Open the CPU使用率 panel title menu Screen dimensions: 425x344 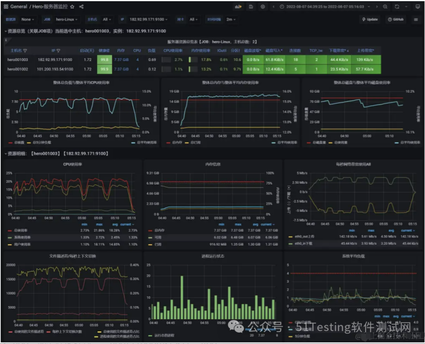[x=73, y=164]
